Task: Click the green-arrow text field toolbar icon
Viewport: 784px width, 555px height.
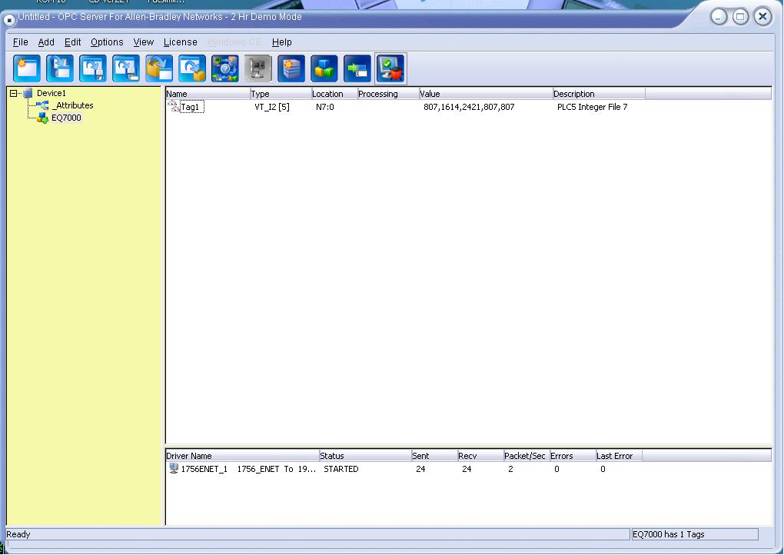Action: [x=357, y=68]
